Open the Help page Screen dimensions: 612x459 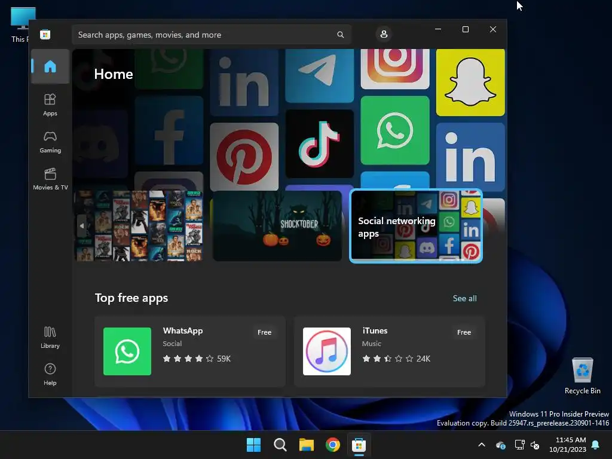[x=50, y=375]
